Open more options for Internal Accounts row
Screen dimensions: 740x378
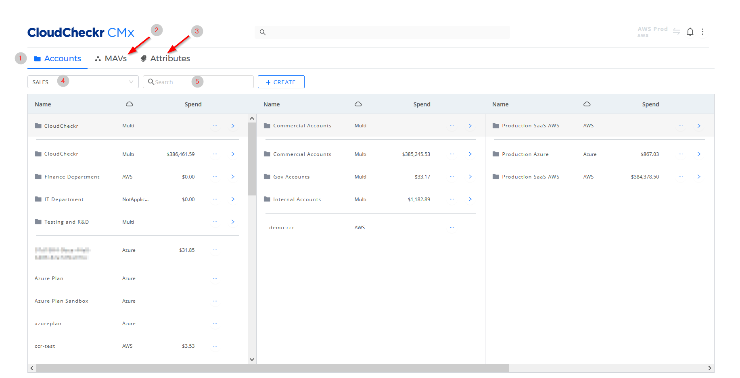(x=452, y=199)
